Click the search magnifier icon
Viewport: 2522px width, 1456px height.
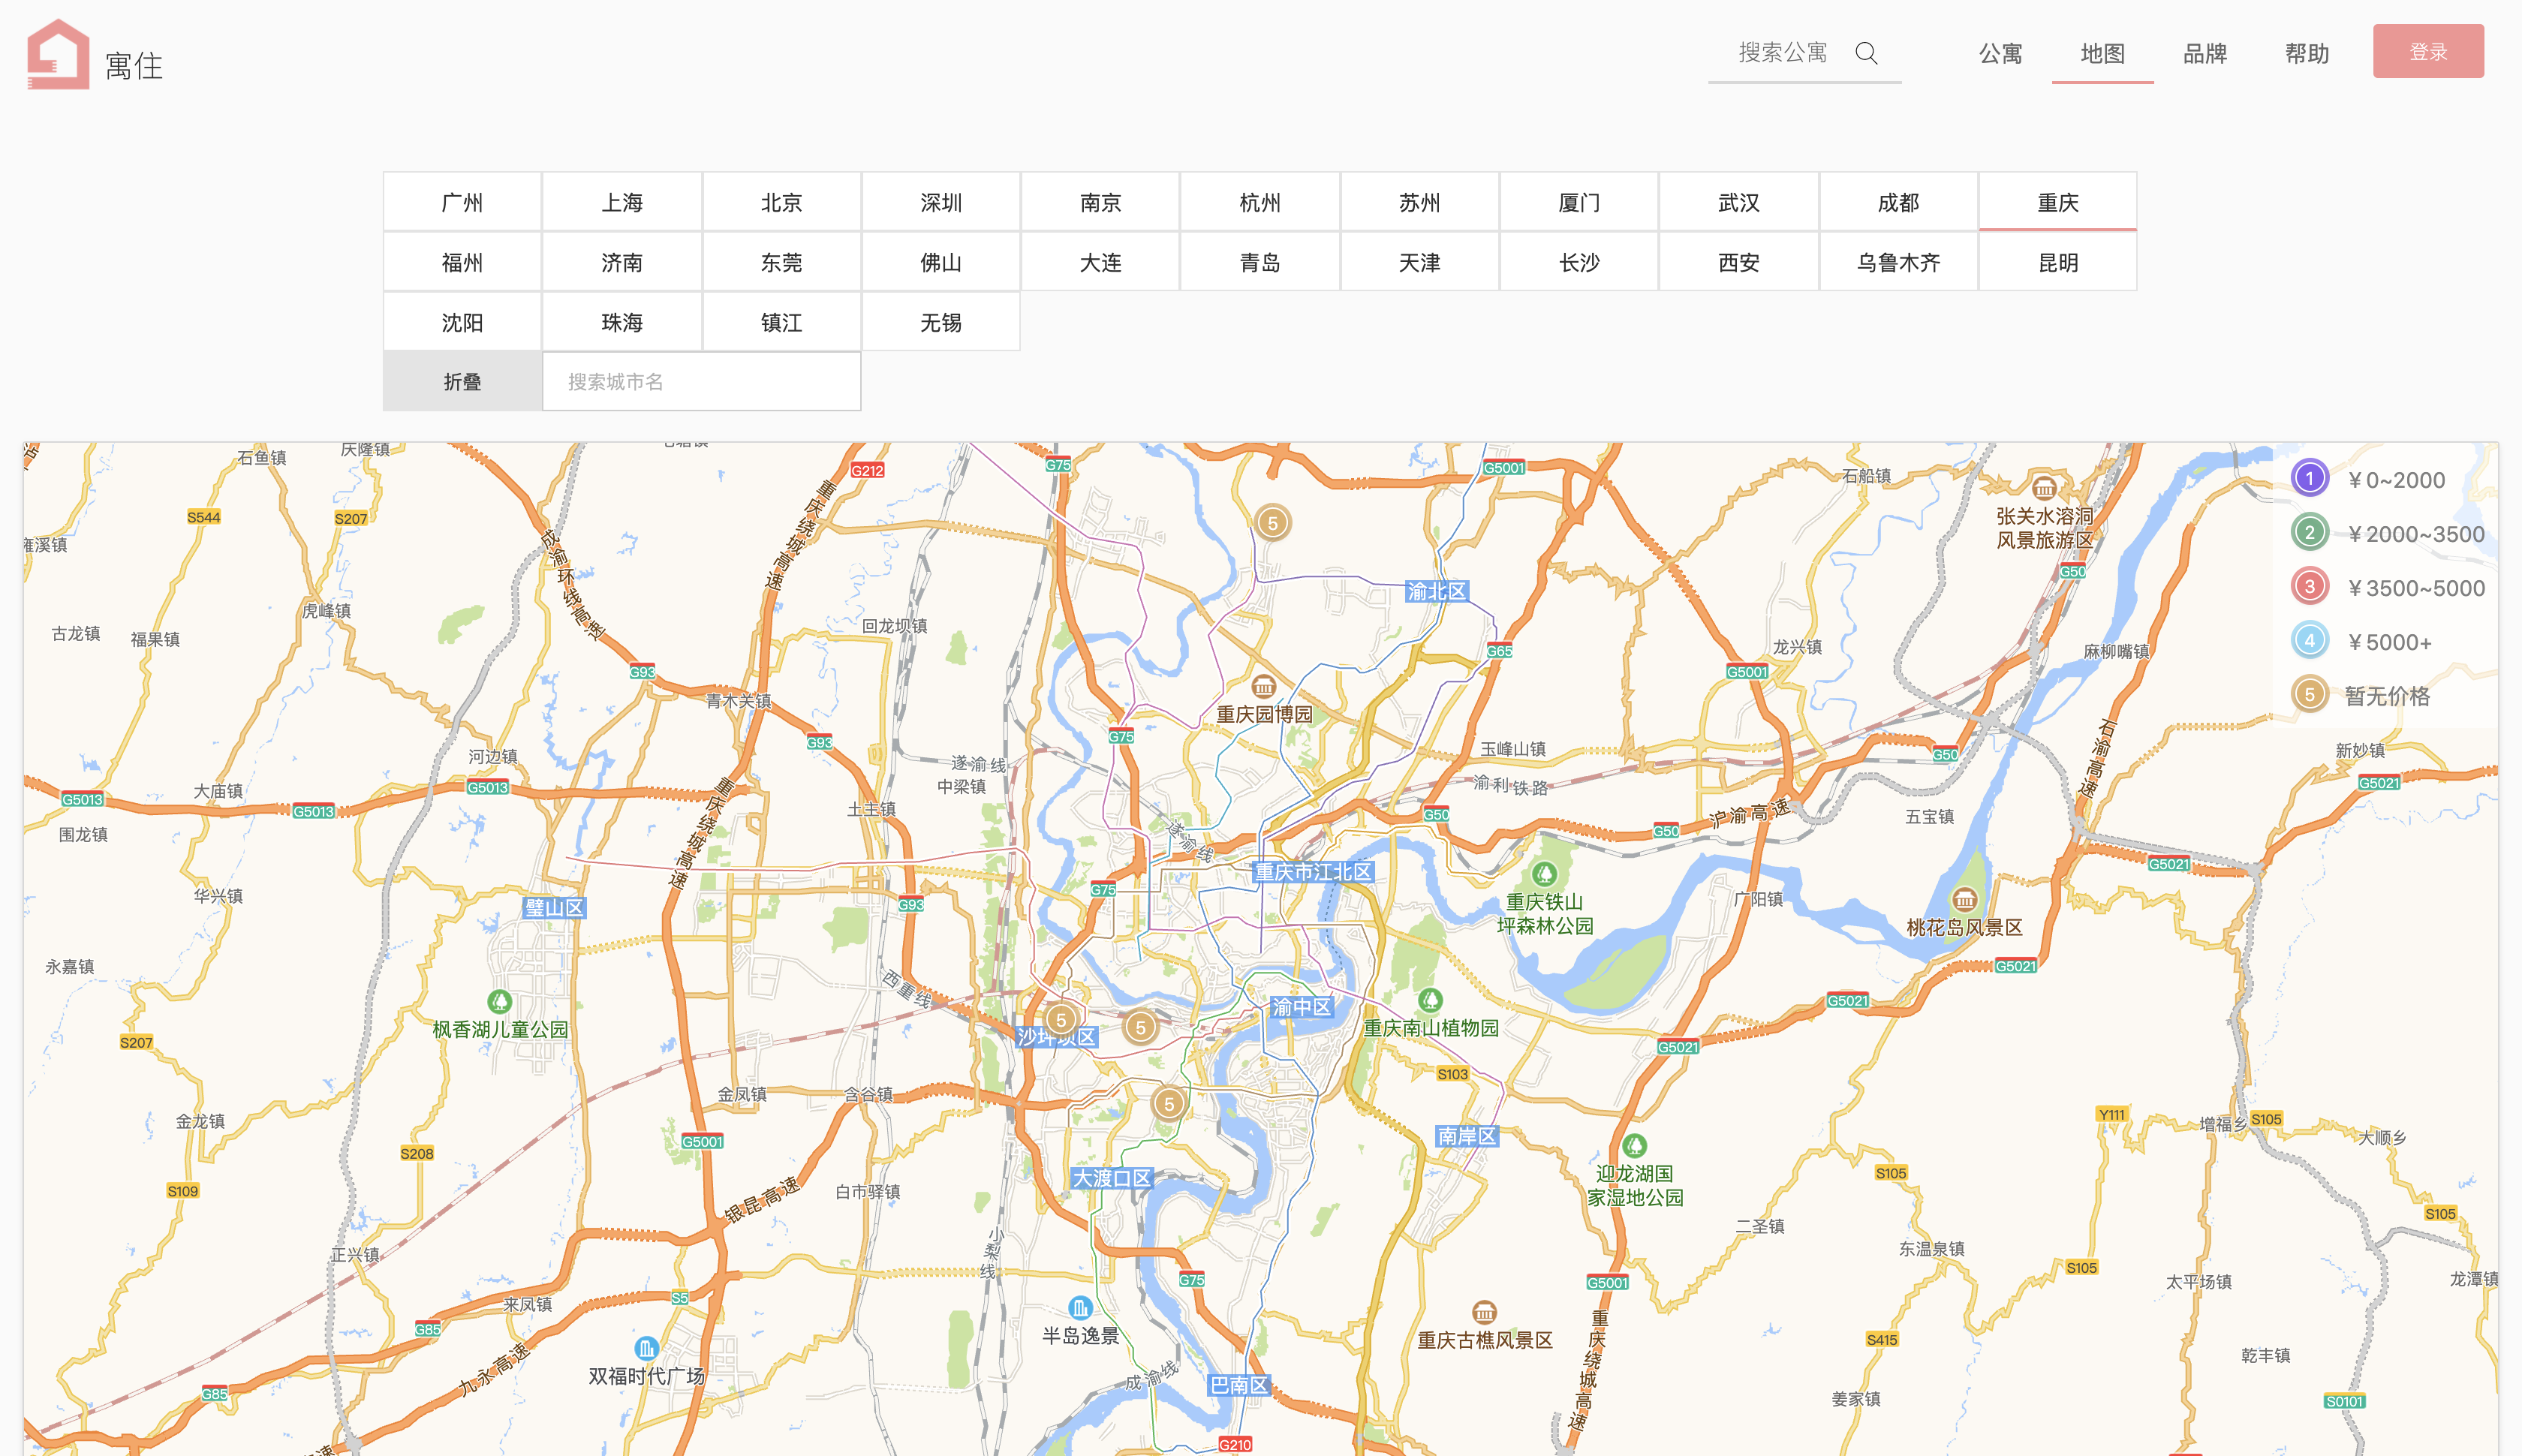tap(1866, 53)
